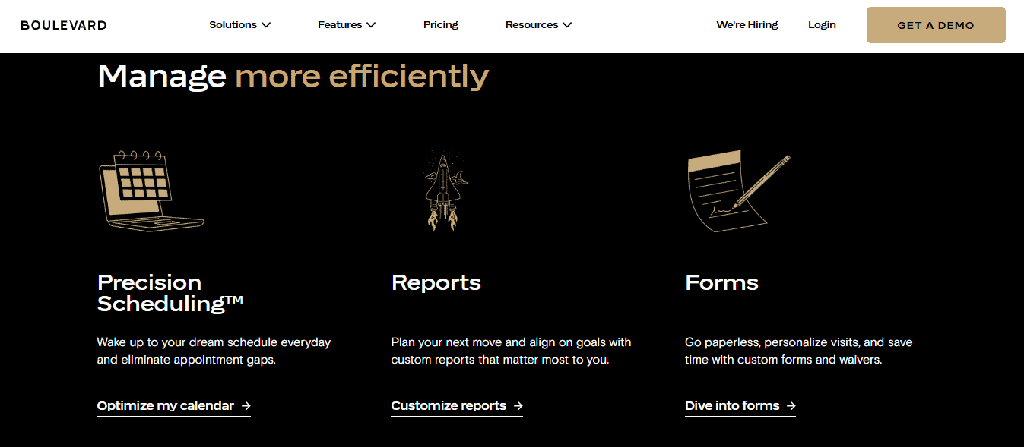Click the Get a Demo button
Viewport: 1024px width, 447px height.
pyautogui.click(x=936, y=25)
